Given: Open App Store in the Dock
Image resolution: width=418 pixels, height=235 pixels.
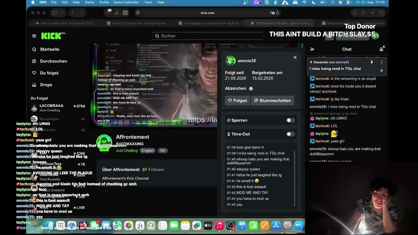Looking at the screenshot, I should pos(276,226).
